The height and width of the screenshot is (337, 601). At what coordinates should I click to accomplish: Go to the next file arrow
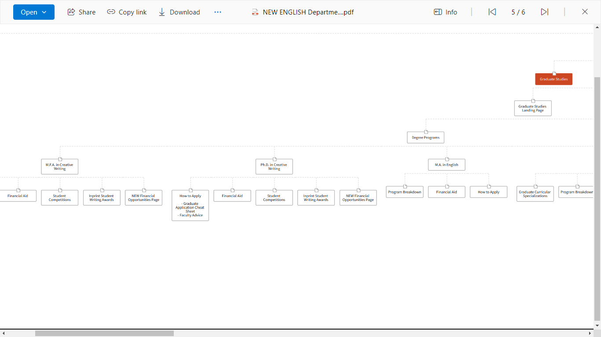(x=545, y=12)
